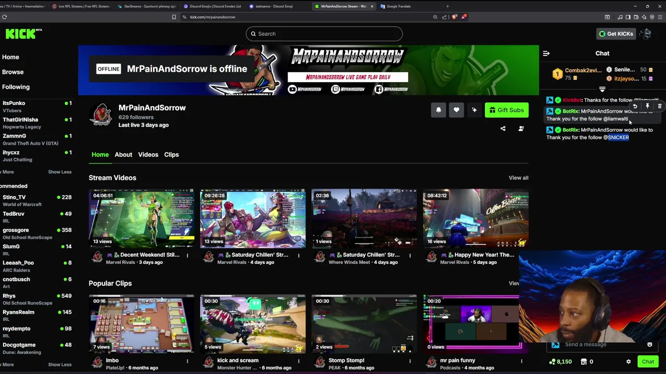The width and height of the screenshot is (666, 374).
Task: Toggle browser sidebar panel icon
Action: 628,17
